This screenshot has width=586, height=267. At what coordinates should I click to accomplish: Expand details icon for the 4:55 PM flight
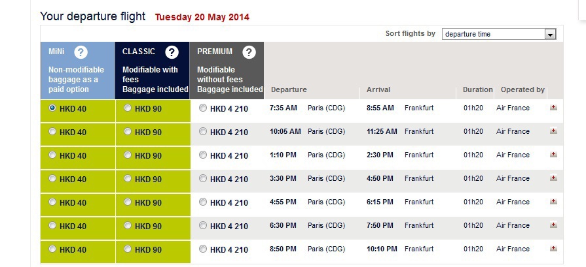tap(553, 202)
